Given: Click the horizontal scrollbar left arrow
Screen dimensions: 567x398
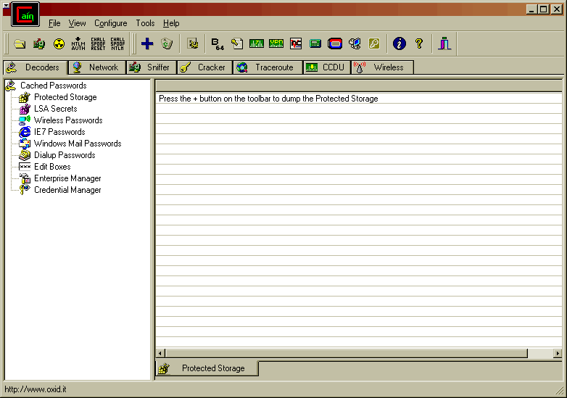Looking at the screenshot, I should [160, 353].
